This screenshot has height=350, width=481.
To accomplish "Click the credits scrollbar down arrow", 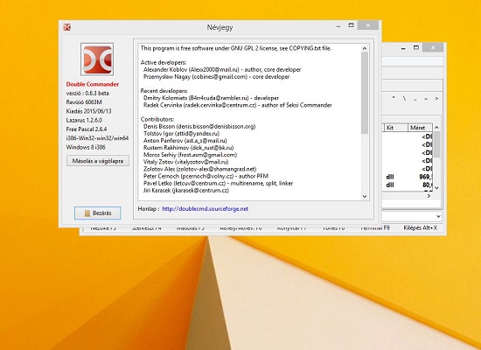I will (x=365, y=196).
